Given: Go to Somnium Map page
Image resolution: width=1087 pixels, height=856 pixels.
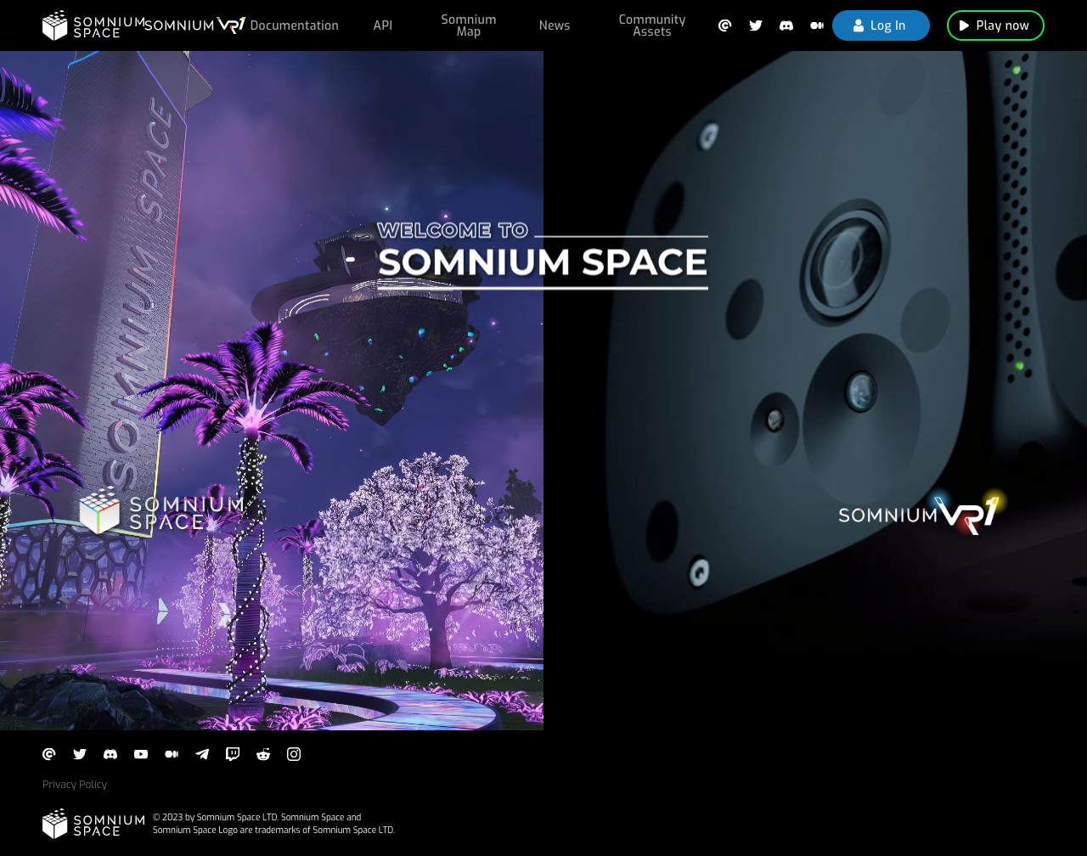Looking at the screenshot, I should pyautogui.click(x=469, y=25).
